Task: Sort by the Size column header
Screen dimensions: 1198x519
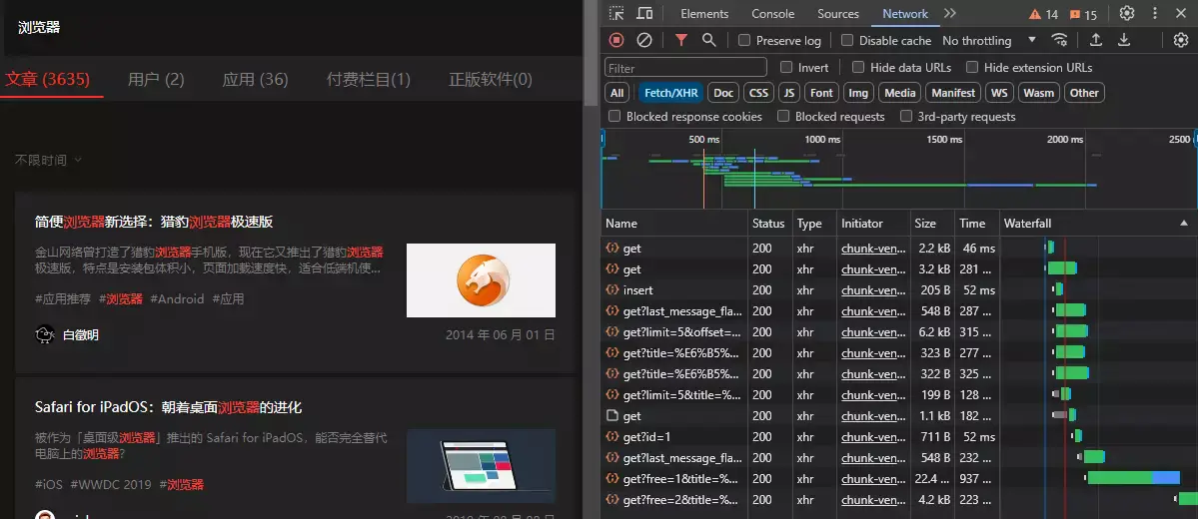Action: tap(932, 224)
